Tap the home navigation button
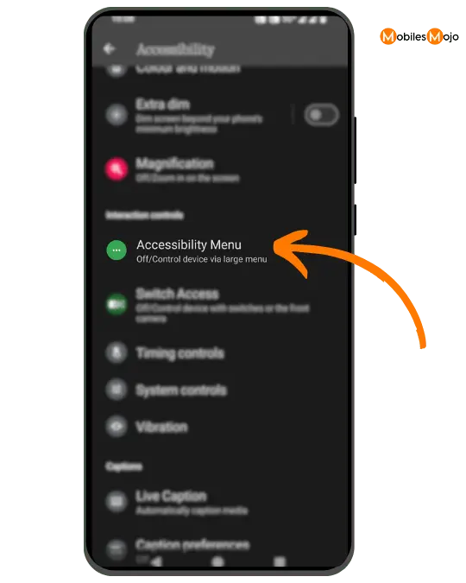Screen dimensions: 466x583 [x=217, y=561]
